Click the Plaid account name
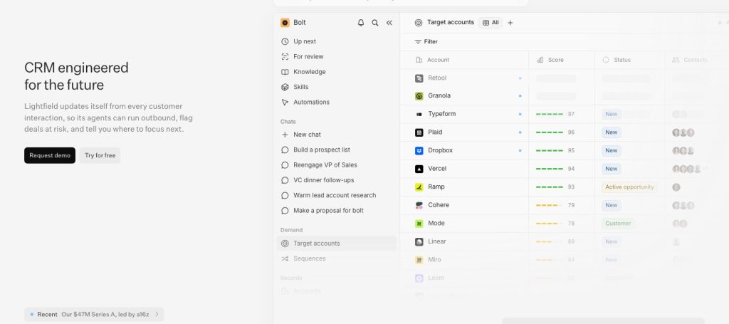Image resolution: width=729 pixels, height=324 pixels. 435,132
